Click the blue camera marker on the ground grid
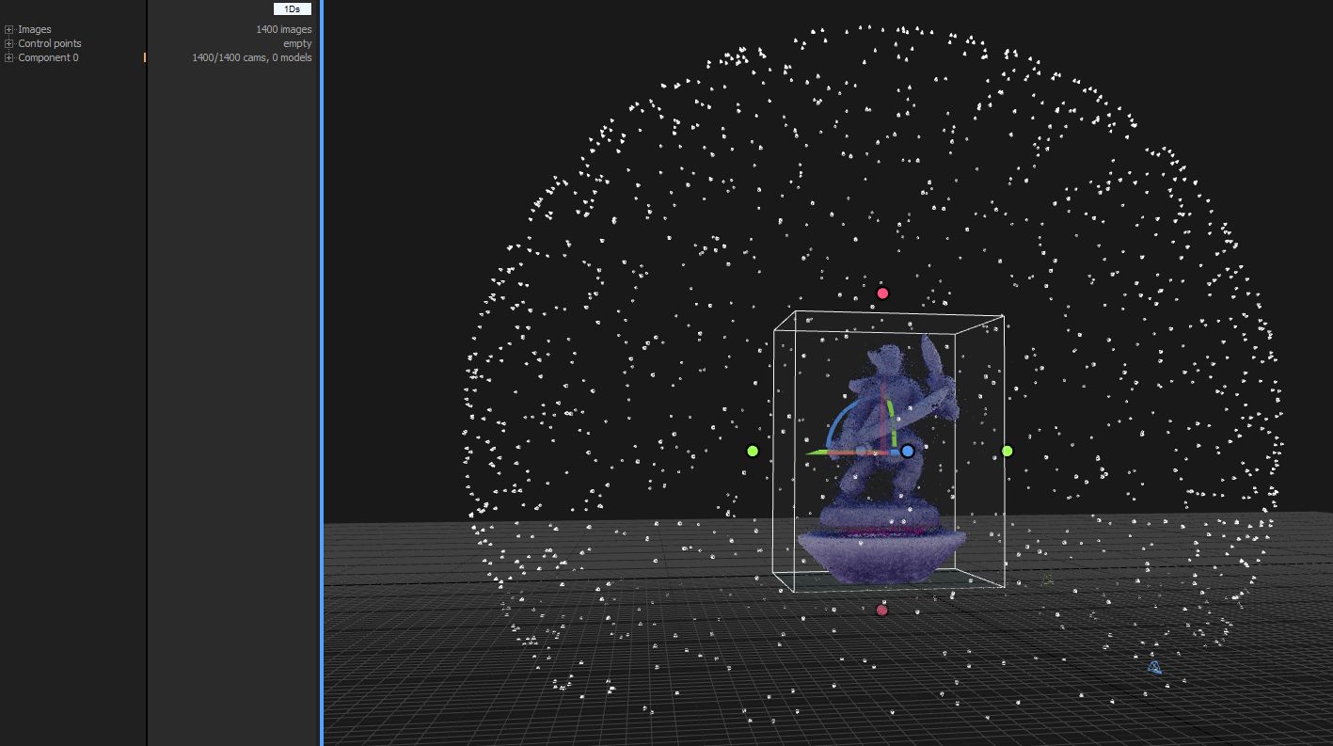This screenshot has width=1333, height=746. coord(1152,667)
